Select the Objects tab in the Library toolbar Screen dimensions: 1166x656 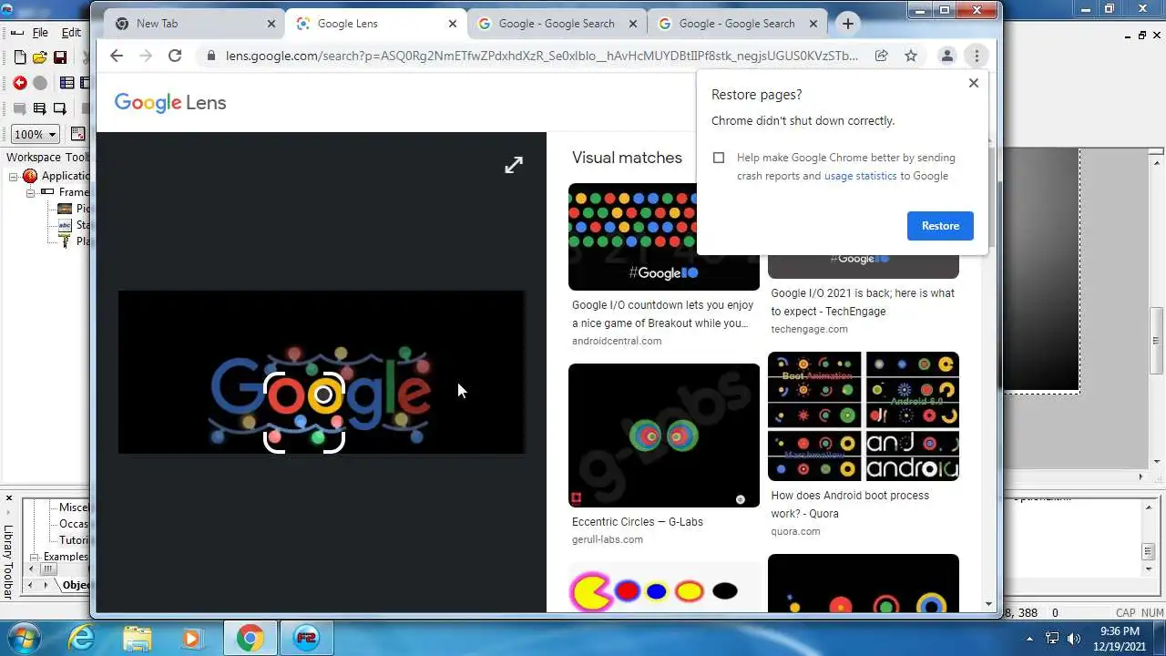pos(76,586)
